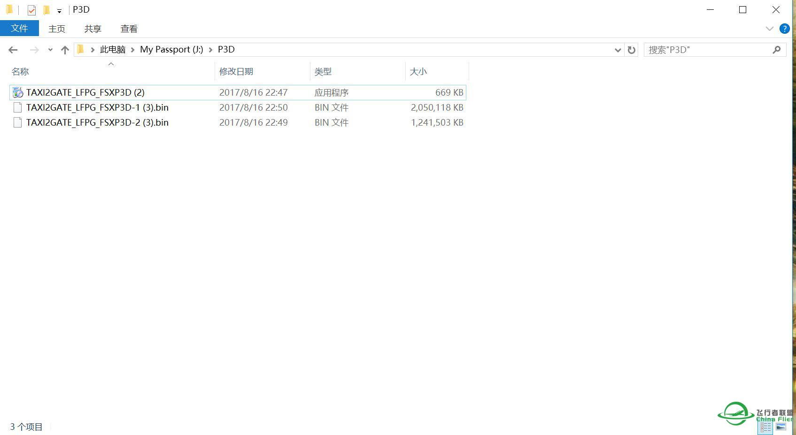Switch to the 查看 ribbon tab

coord(128,29)
